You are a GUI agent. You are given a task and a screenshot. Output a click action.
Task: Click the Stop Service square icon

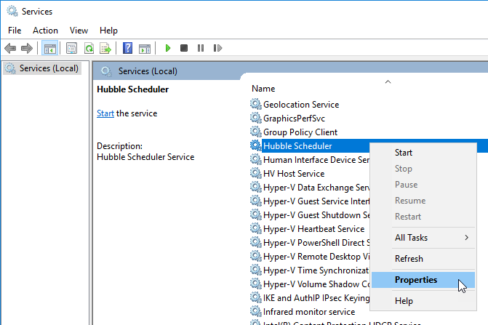pyautogui.click(x=184, y=48)
